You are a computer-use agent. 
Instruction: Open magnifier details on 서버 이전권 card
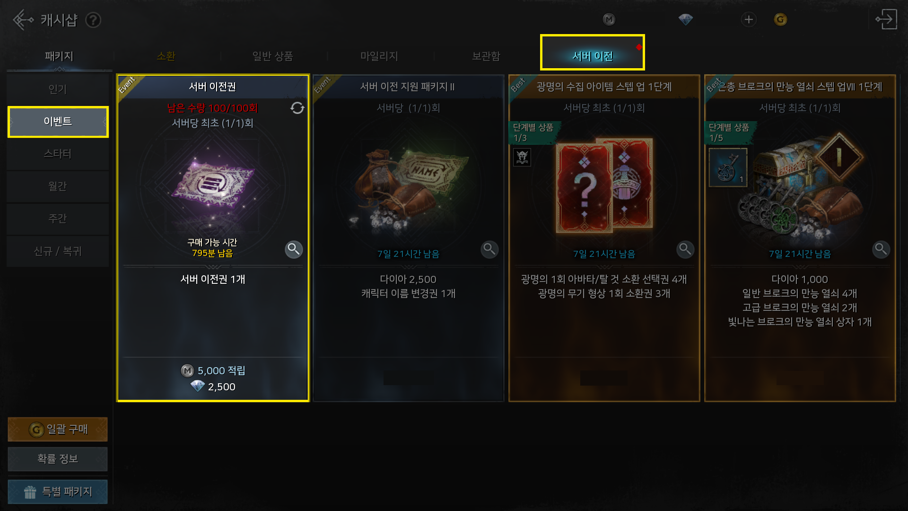tap(294, 249)
